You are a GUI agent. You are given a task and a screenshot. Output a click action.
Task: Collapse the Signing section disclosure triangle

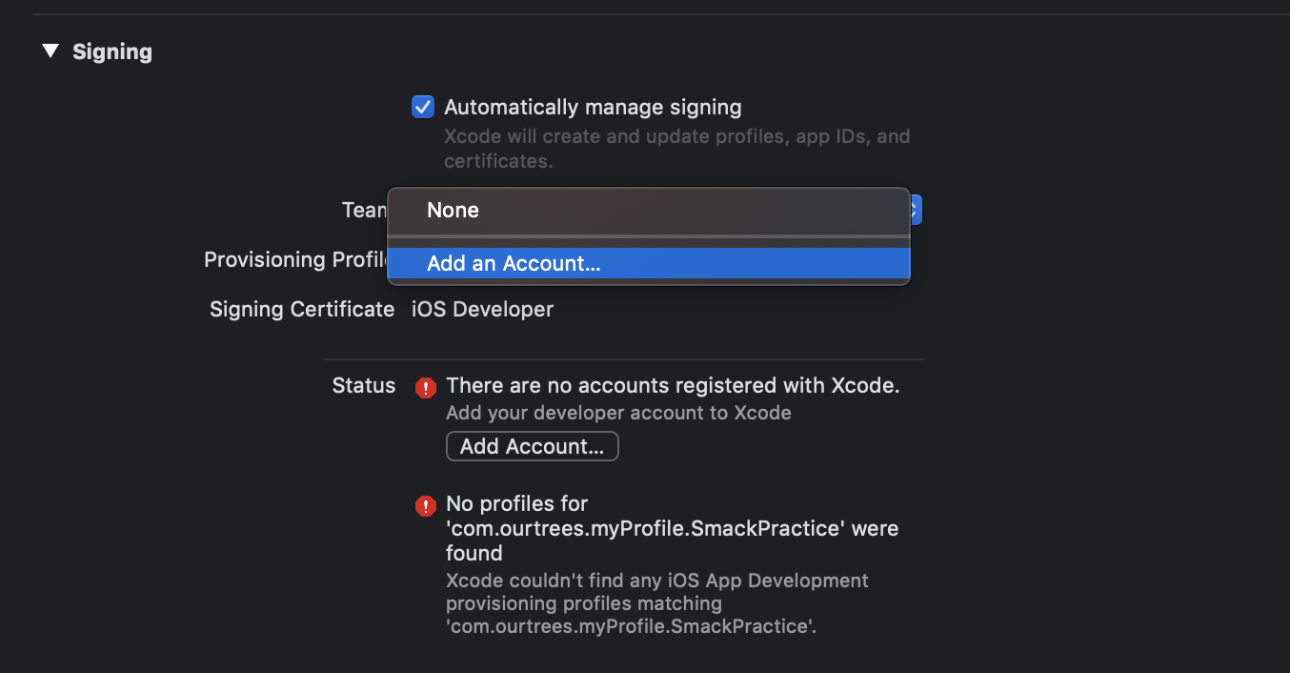click(50, 51)
